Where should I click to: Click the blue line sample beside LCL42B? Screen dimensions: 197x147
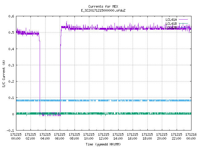[x=183, y=27]
